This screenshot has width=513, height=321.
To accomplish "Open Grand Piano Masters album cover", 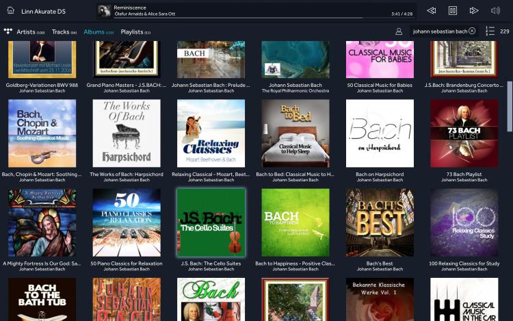I will click(127, 60).
